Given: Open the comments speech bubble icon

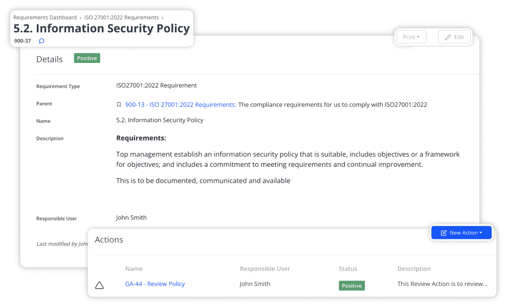Looking at the screenshot, I should pyautogui.click(x=41, y=40).
